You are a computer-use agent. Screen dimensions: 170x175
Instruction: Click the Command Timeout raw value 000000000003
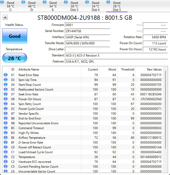tap(151, 128)
